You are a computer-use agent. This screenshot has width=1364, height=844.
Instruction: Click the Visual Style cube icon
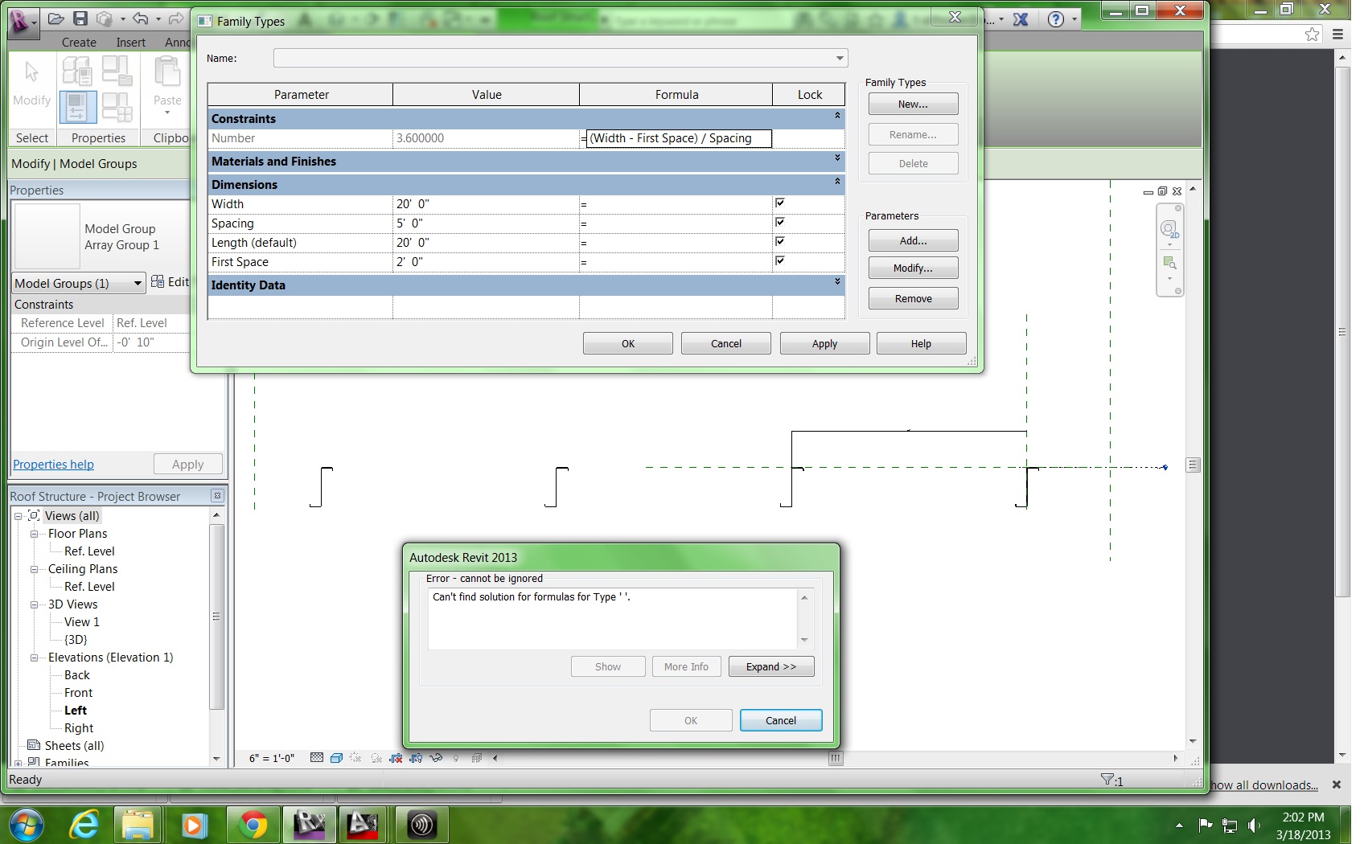click(x=336, y=758)
